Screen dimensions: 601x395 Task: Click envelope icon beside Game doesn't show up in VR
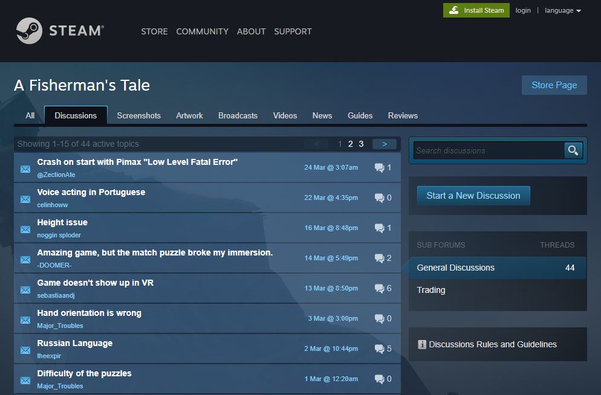pos(25,290)
